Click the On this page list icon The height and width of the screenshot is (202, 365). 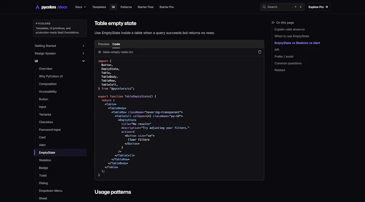click(x=273, y=23)
